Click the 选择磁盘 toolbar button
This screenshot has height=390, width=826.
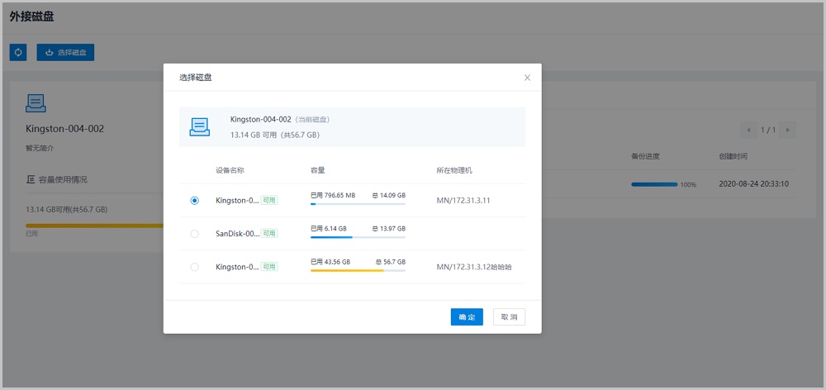pyautogui.click(x=65, y=52)
